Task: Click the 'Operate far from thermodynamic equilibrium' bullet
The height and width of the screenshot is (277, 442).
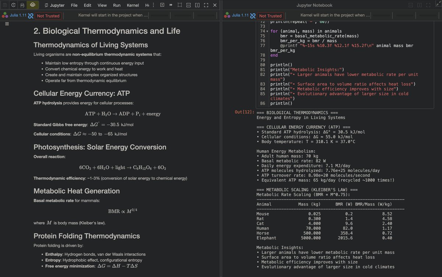Action: tap(86, 81)
